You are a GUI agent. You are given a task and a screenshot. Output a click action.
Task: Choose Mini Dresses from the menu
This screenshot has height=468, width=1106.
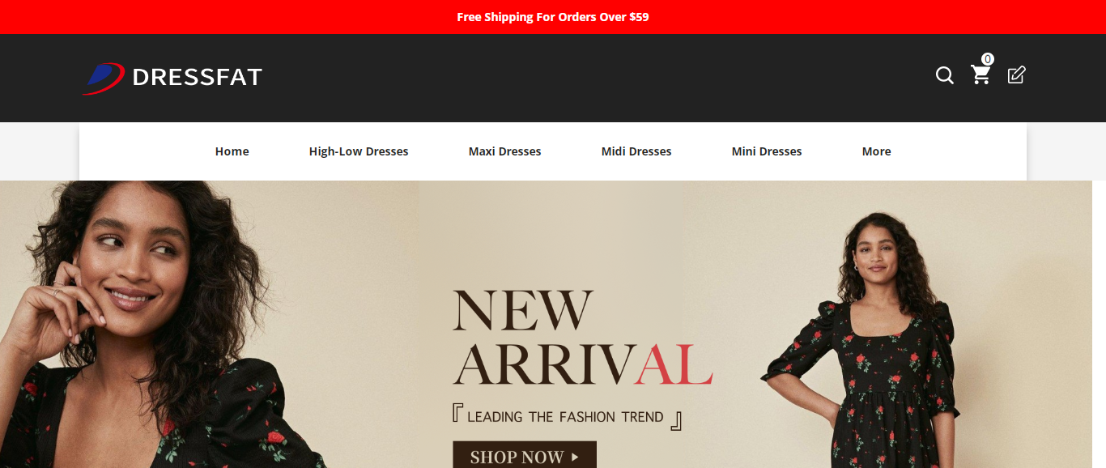[x=767, y=151]
